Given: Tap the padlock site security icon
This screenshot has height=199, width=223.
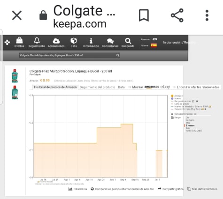Looking at the screenshot, I should click(43, 15).
